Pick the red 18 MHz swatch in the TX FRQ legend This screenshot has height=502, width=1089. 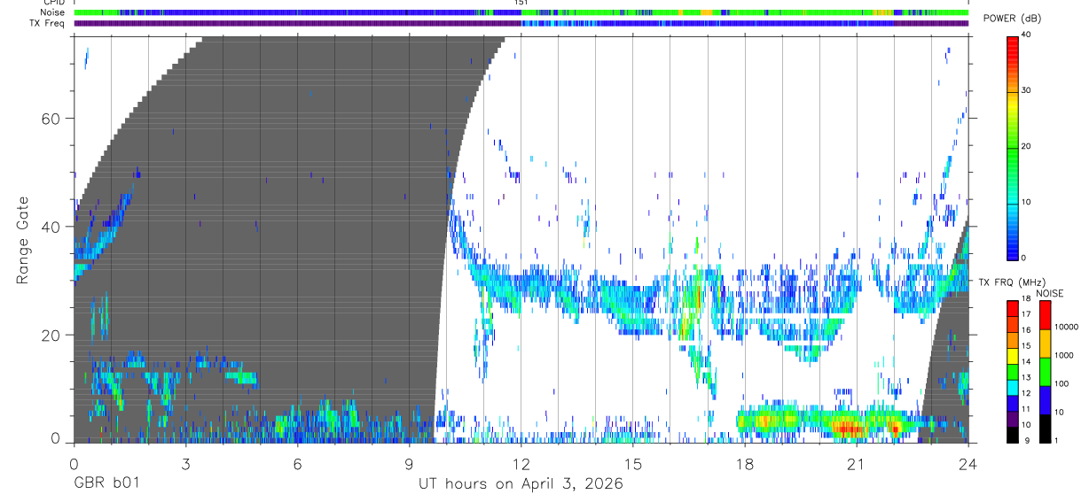coord(1013,306)
